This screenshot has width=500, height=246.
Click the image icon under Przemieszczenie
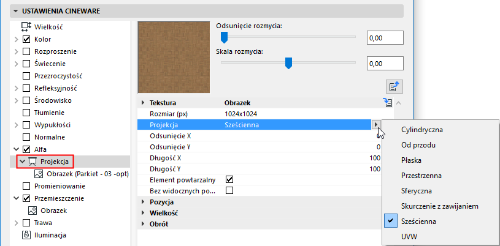tap(33, 211)
